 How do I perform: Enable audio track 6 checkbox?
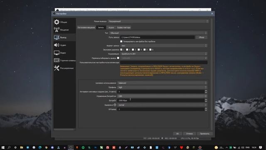click(150, 50)
